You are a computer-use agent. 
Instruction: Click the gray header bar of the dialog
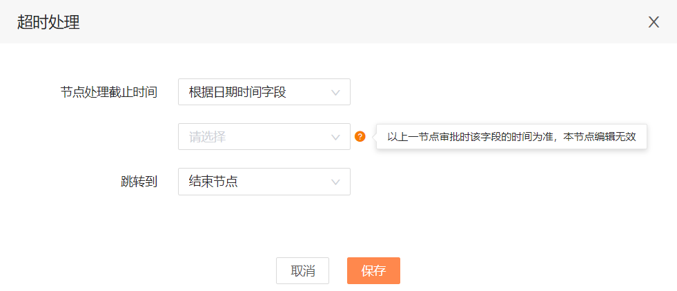[338, 21]
